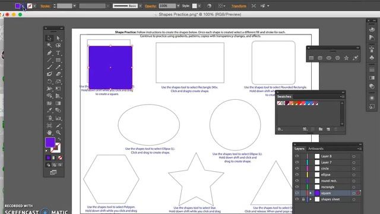Open the Gradient panel in right dock
The width and height of the screenshot is (380, 214).
(x=372, y=78)
